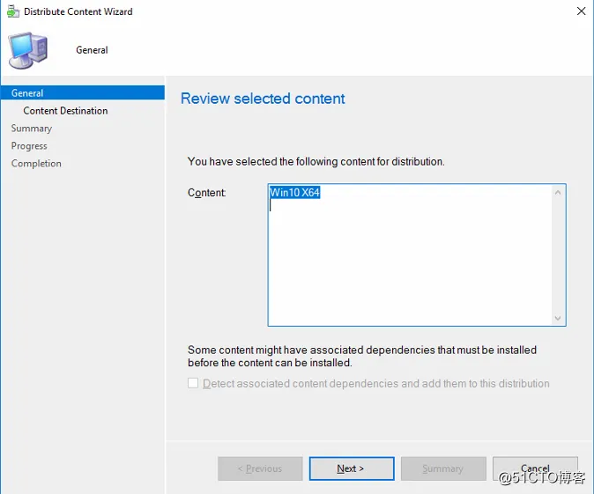The height and width of the screenshot is (494, 594).
Task: Click the Distribute Content Wizard title bar icon
Action: pos(11,11)
